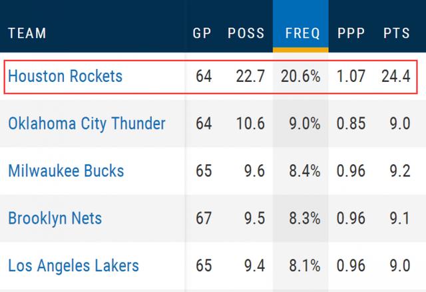The width and height of the screenshot is (426, 292).
Task: Open the Los Angeles Lakers team link
Action: [x=73, y=265]
